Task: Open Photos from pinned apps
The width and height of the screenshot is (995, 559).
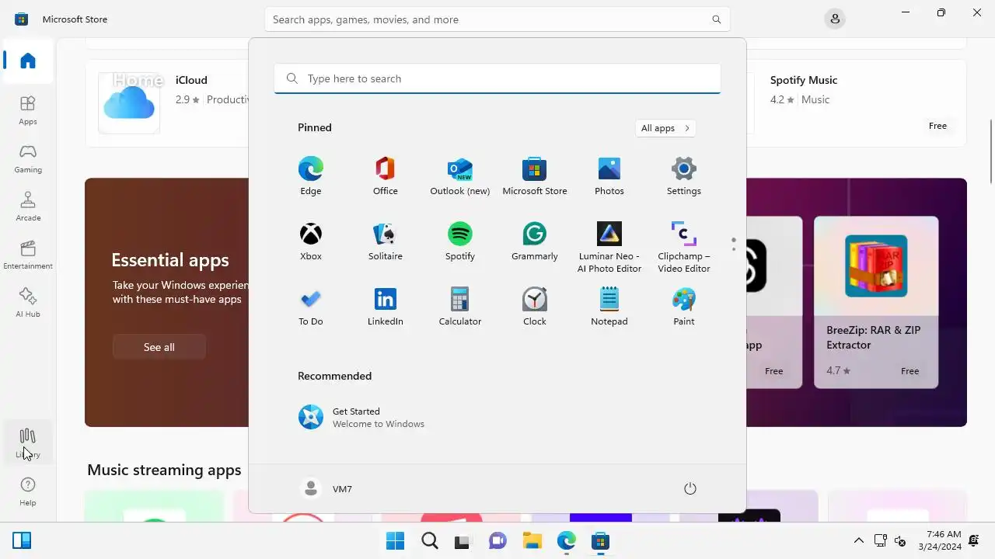Action: [x=609, y=176]
